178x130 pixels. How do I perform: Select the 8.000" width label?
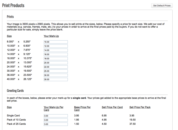10,42
